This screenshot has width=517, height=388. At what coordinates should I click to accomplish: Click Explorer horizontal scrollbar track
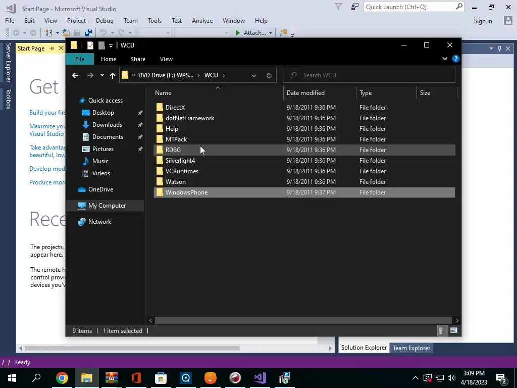click(303, 320)
